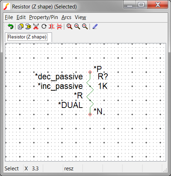Select the blue pencil draw tool

[x=95, y=26]
